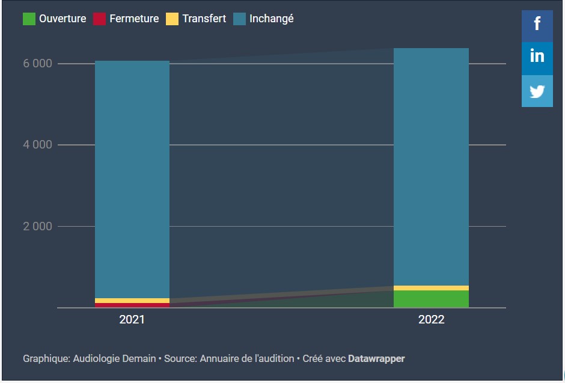Click the blue Inchangé segment of 2021 bar
Viewport: 565px width, 383px height.
(132, 180)
